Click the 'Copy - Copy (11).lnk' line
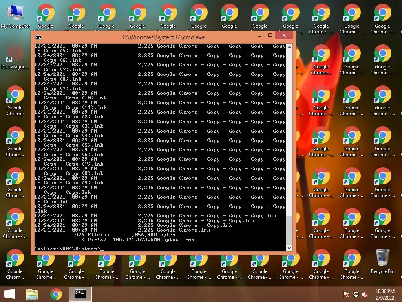Screen dimensions: 402x302 pos(72,107)
